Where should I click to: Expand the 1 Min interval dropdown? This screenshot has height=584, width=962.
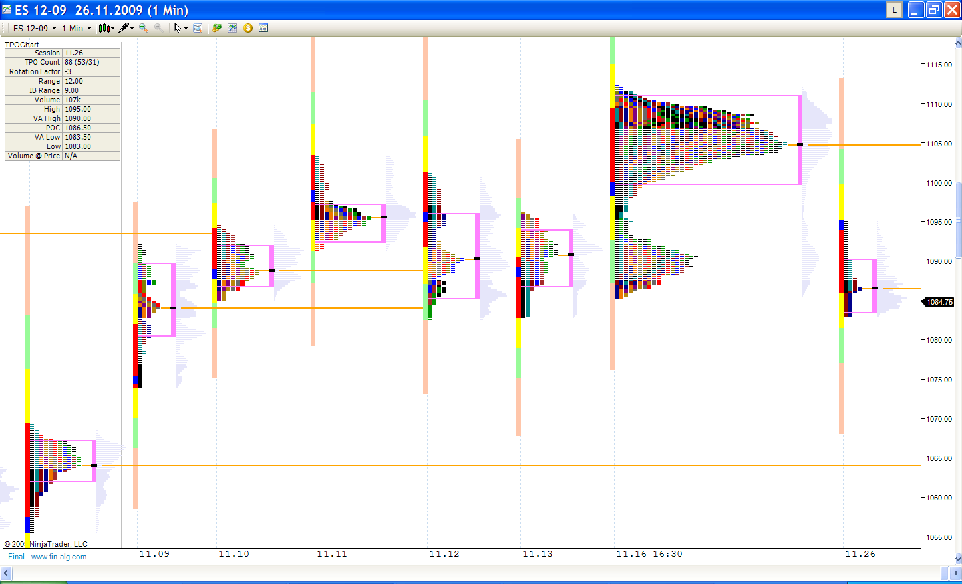click(89, 29)
